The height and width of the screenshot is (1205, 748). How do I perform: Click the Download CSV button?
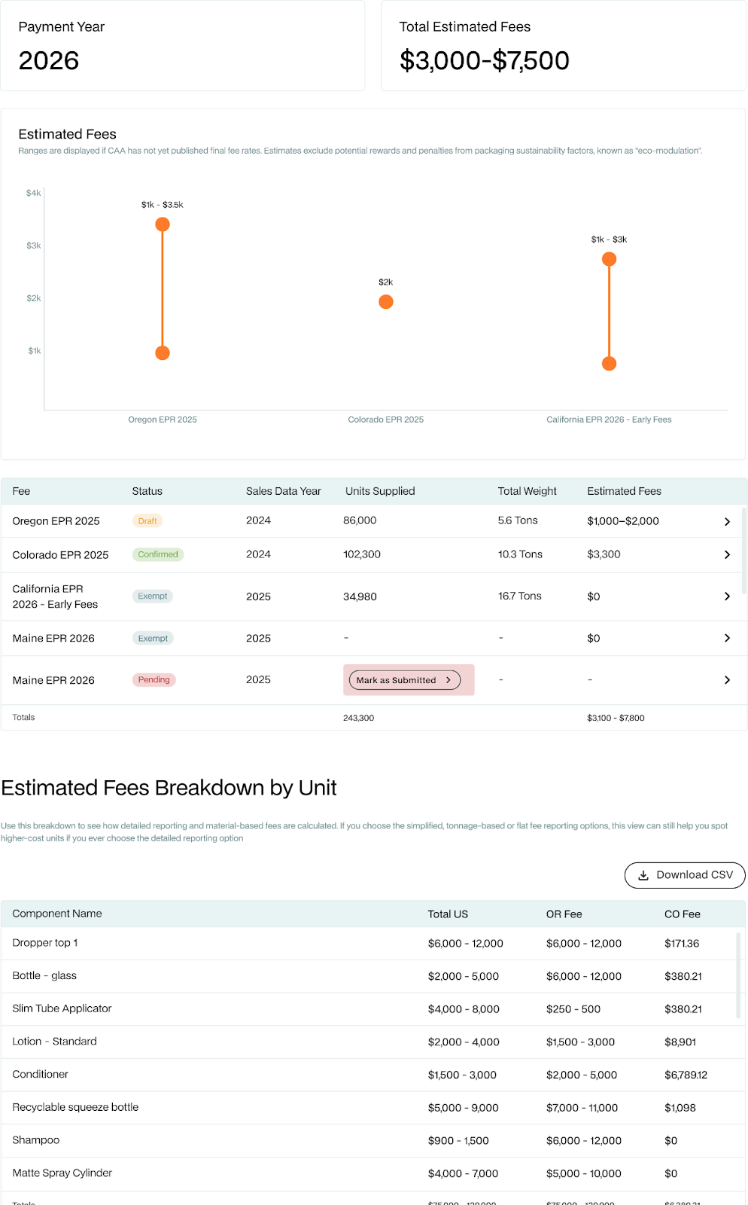pos(685,875)
